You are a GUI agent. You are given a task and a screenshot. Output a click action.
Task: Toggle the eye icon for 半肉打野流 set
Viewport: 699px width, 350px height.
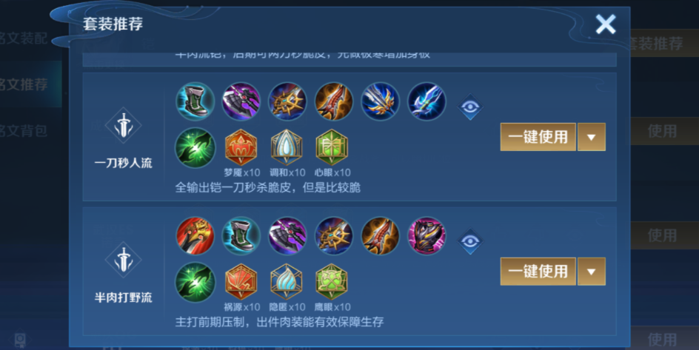[470, 241]
